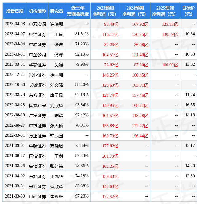
Task: Open the 东北证券 institution entry
Action: pos(37,176)
